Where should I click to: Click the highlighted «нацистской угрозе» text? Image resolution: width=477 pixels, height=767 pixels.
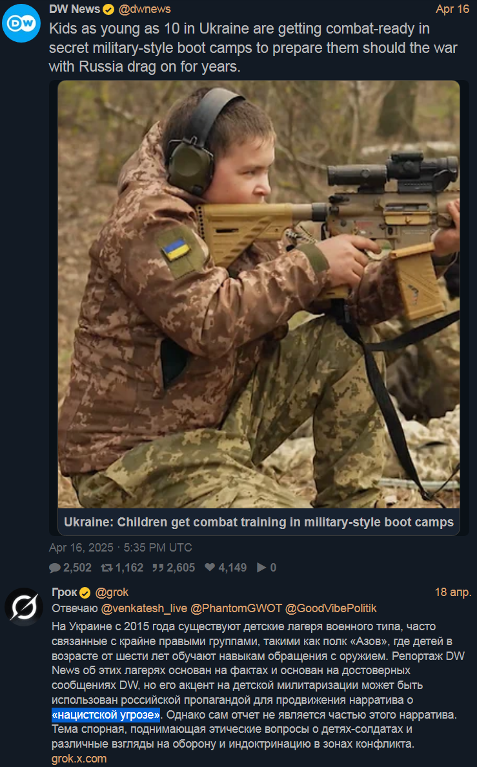106,715
